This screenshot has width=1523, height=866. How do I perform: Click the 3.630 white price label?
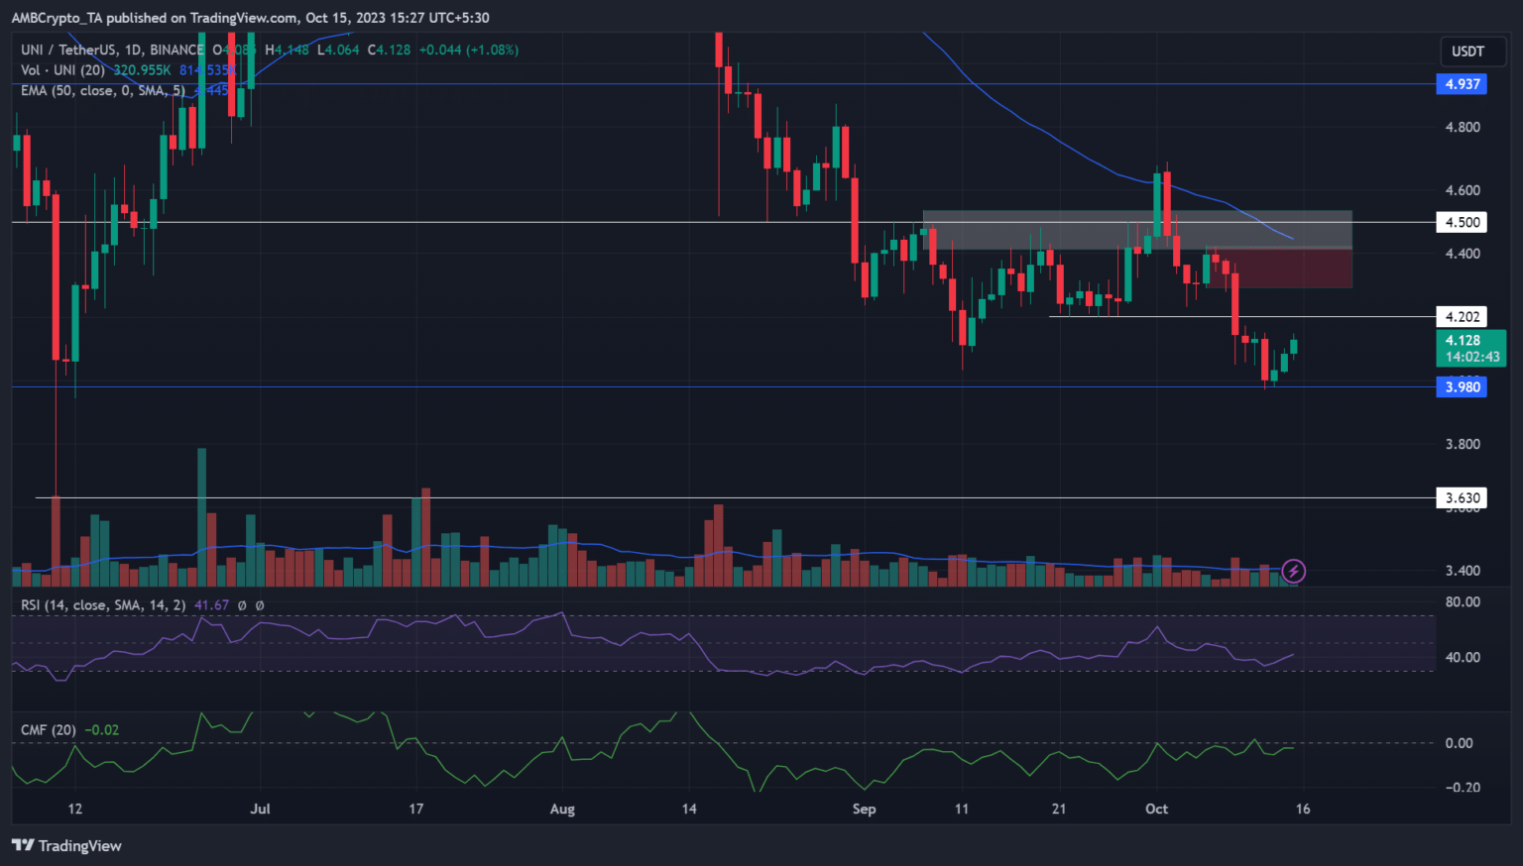tap(1462, 498)
